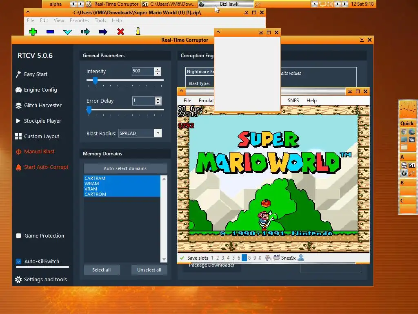Click the green plus Add icon in 7-Zip
Image resolution: width=418 pixels, height=314 pixels.
tap(33, 32)
